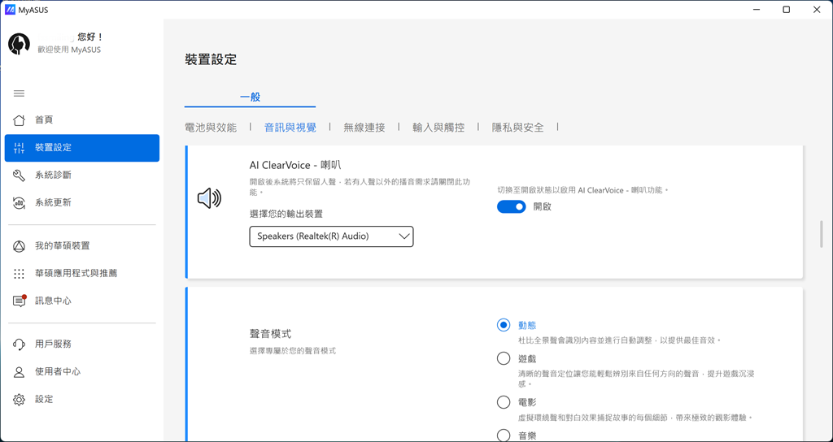Image resolution: width=833 pixels, height=442 pixels.
Task: Open 設定 in the sidebar
Action: point(82,400)
